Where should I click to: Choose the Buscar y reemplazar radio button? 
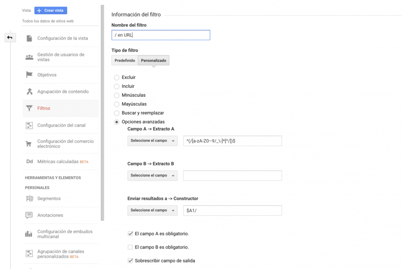(x=117, y=113)
